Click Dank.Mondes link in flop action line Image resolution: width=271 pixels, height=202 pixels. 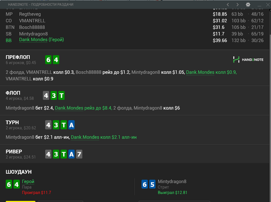click(x=69, y=108)
